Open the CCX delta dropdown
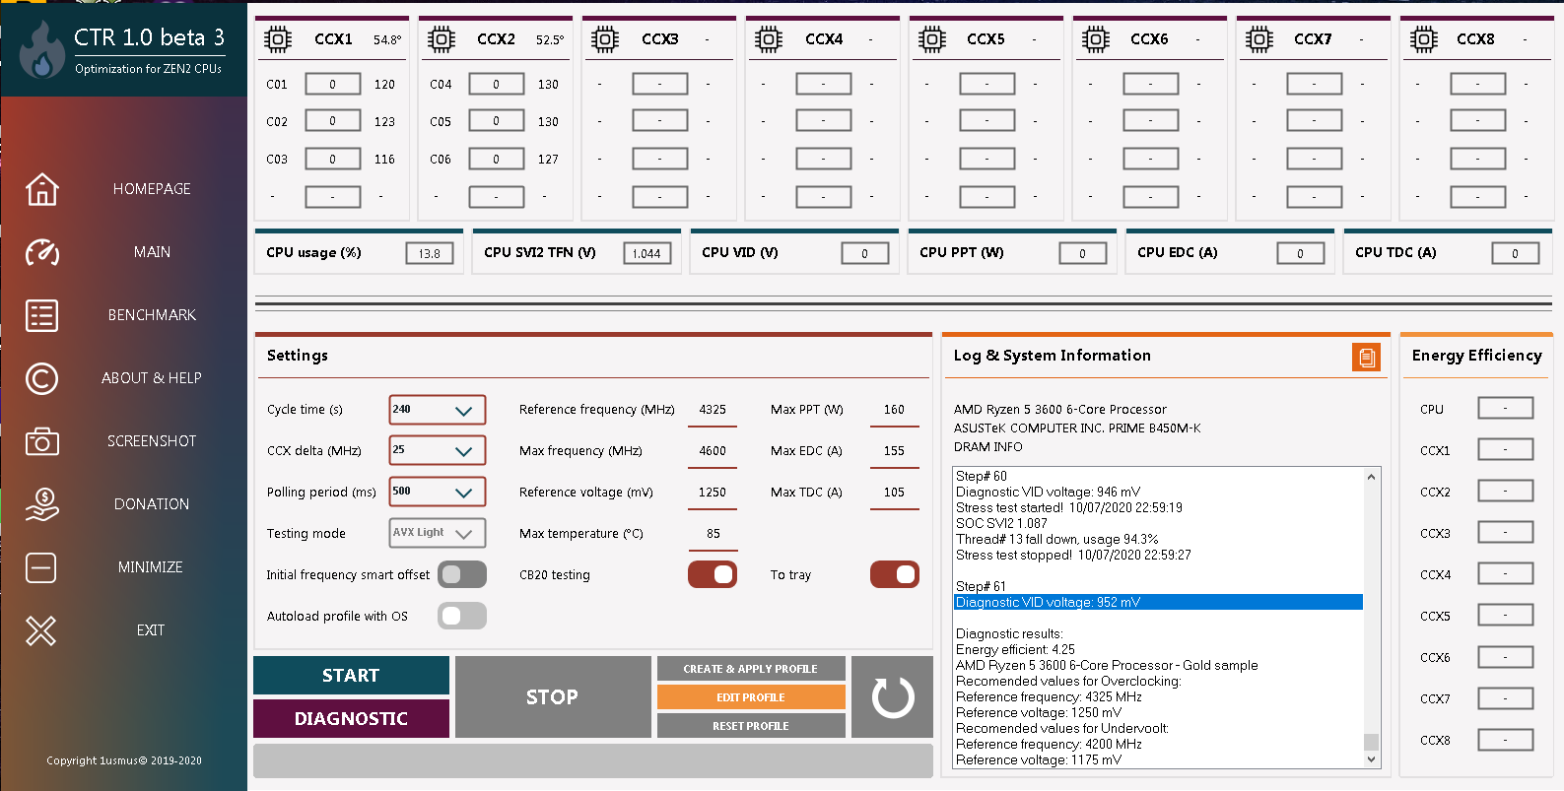This screenshot has height=791, width=1564. point(462,450)
